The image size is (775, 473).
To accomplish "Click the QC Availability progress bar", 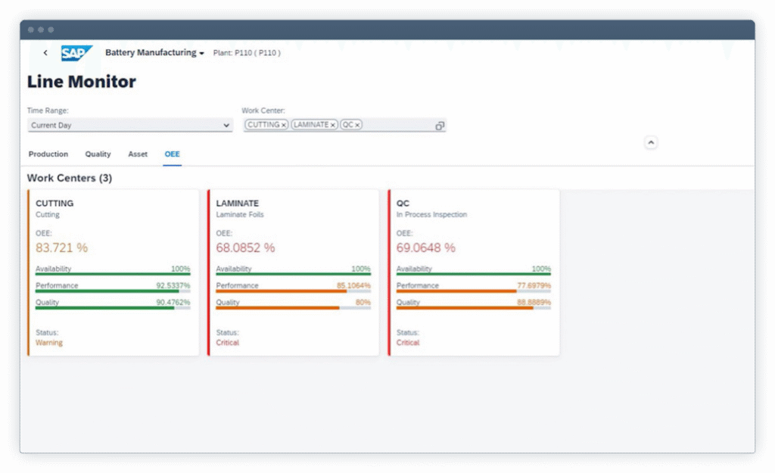I will [473, 274].
